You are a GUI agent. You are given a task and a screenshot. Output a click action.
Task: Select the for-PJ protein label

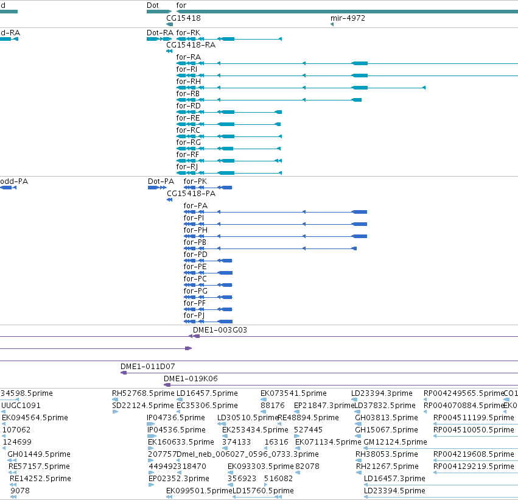pos(194,315)
